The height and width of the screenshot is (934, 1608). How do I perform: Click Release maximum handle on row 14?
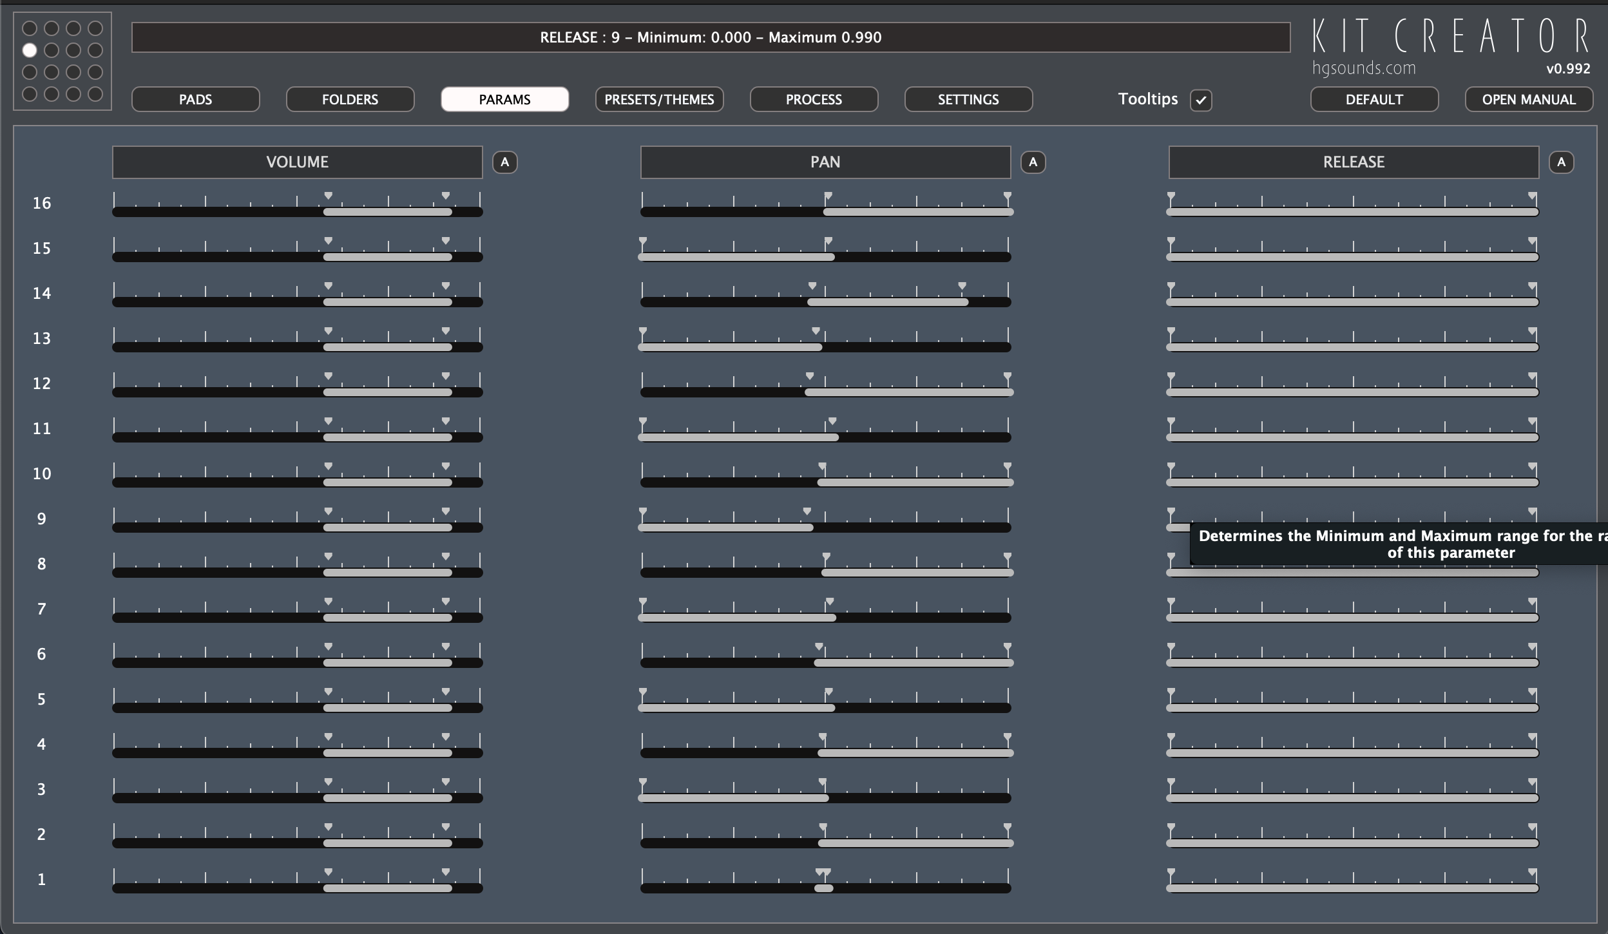click(x=1532, y=286)
